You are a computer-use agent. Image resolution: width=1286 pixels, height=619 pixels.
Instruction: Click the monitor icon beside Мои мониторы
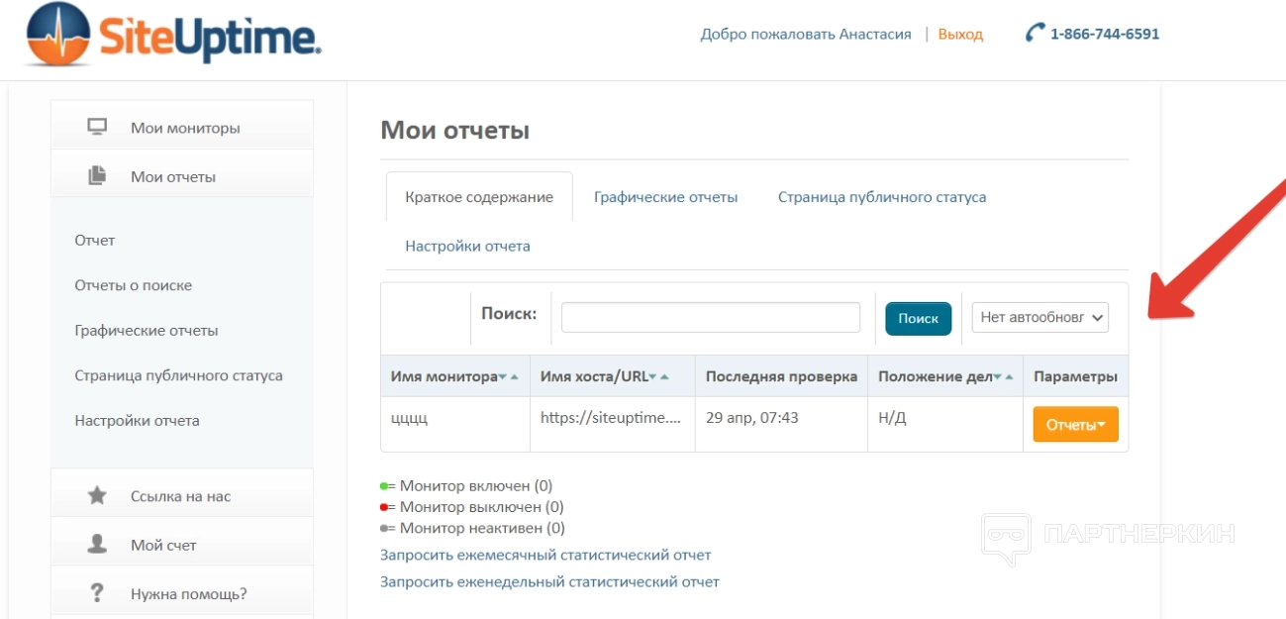[x=97, y=128]
